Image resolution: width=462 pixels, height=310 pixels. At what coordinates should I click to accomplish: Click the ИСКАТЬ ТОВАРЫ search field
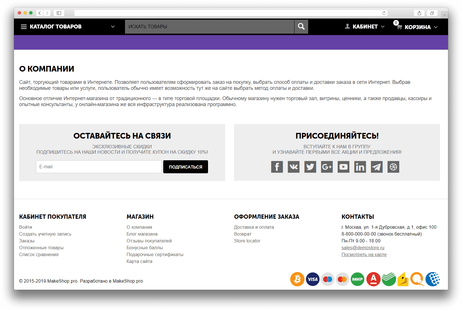209,27
